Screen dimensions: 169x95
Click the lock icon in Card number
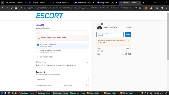[86, 79]
